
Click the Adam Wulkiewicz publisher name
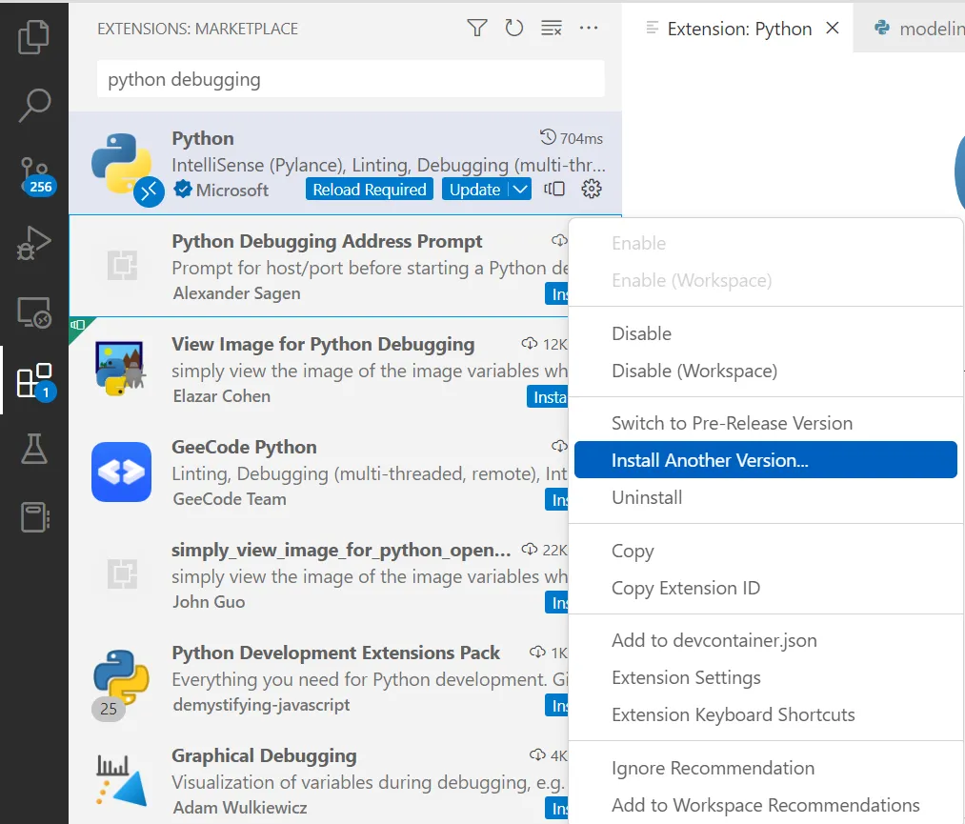pyautogui.click(x=239, y=808)
